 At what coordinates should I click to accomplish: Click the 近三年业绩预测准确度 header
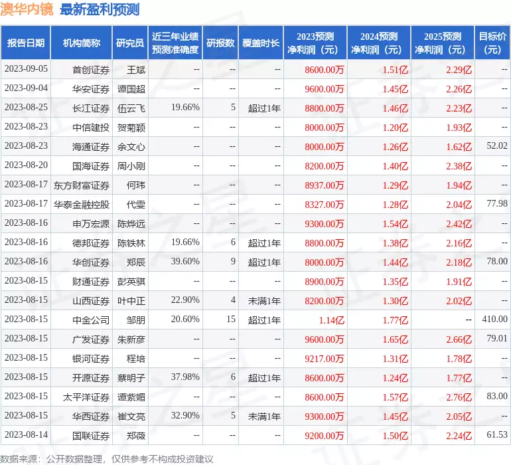pos(175,43)
